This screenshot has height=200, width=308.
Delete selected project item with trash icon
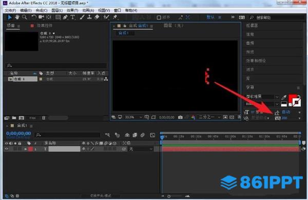(44, 118)
